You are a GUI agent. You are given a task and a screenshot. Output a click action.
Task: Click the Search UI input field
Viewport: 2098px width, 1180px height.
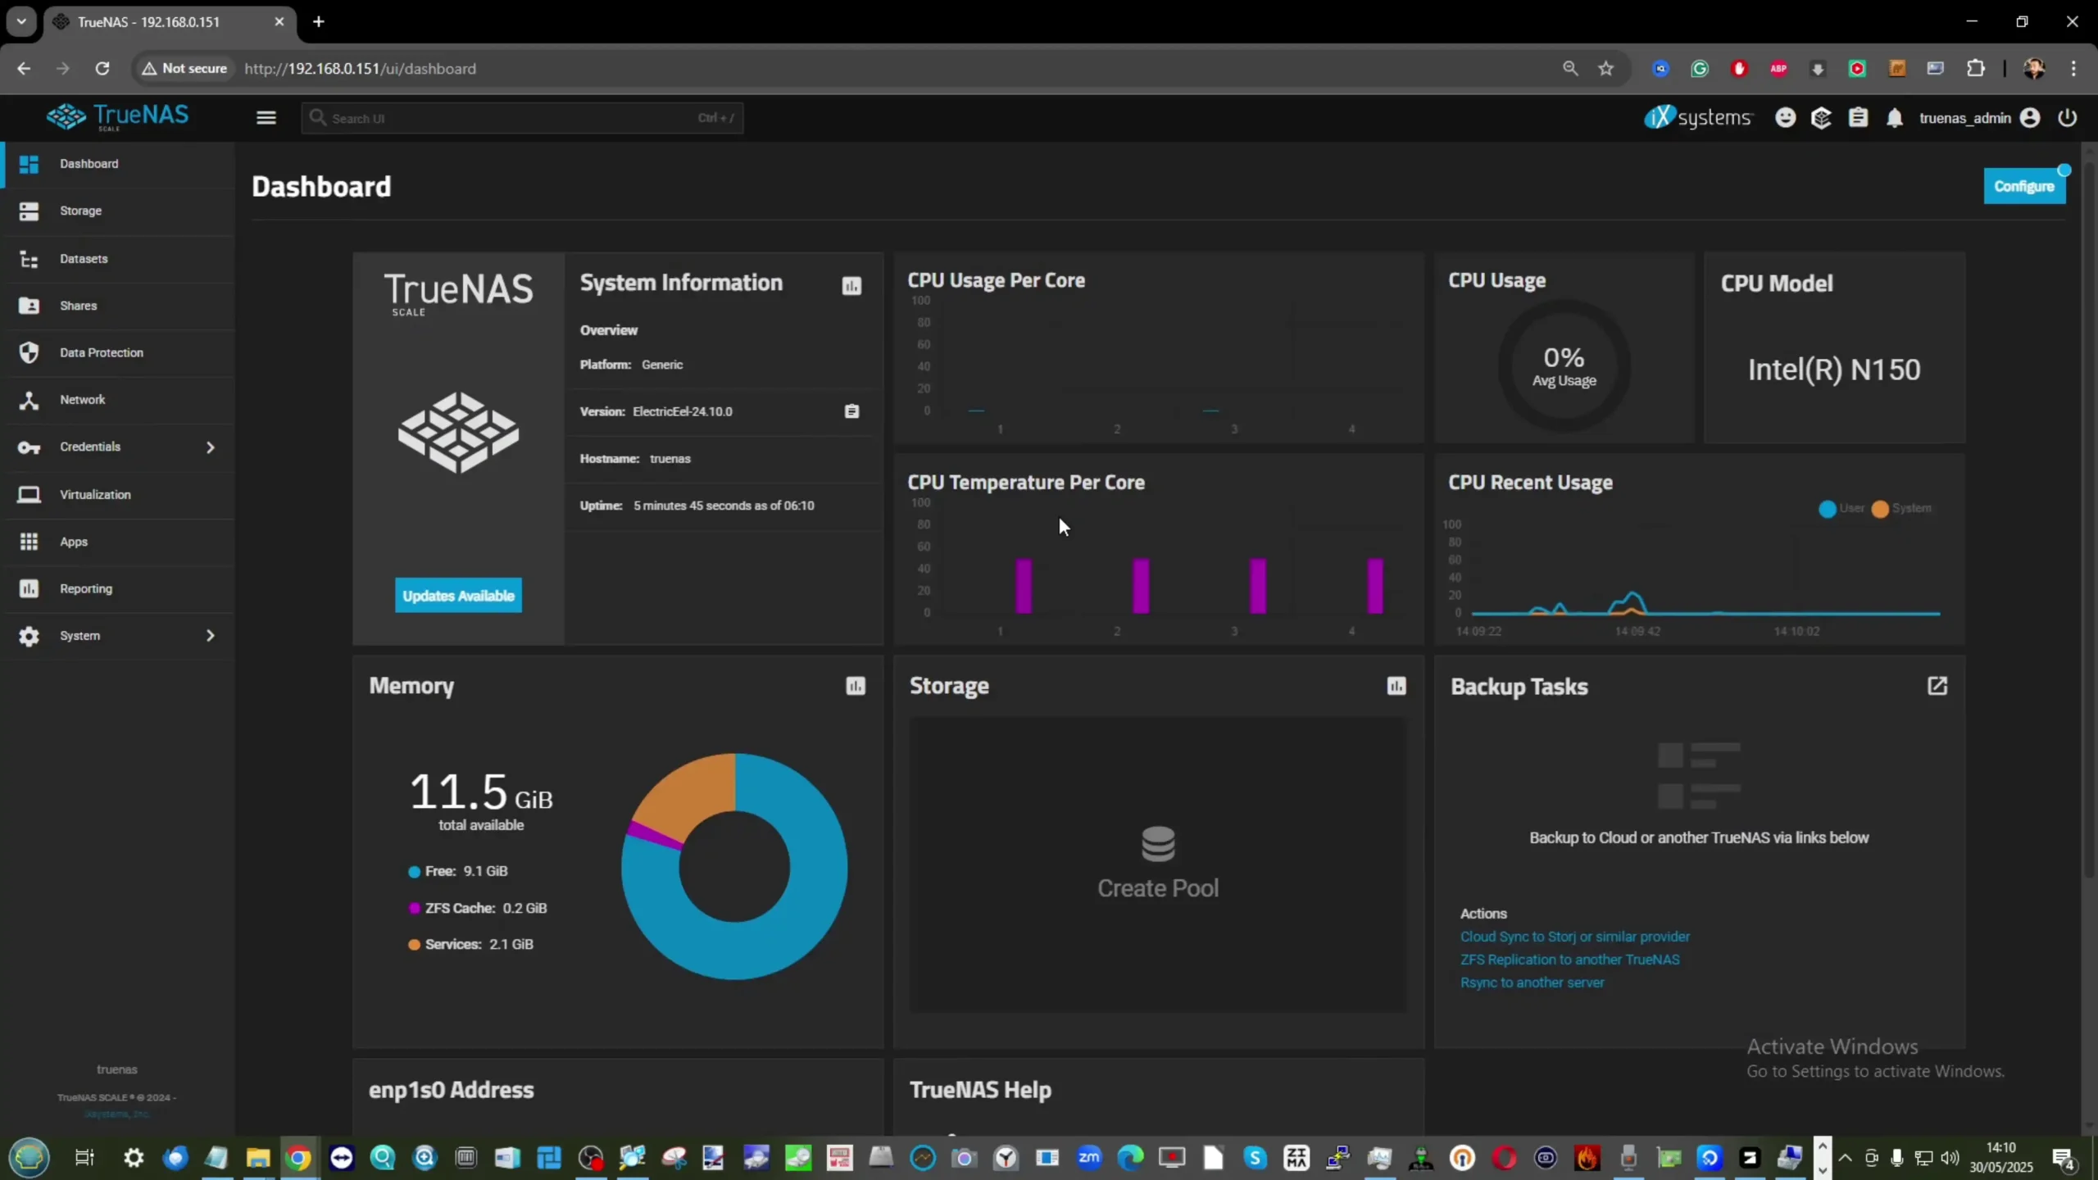[x=522, y=118]
